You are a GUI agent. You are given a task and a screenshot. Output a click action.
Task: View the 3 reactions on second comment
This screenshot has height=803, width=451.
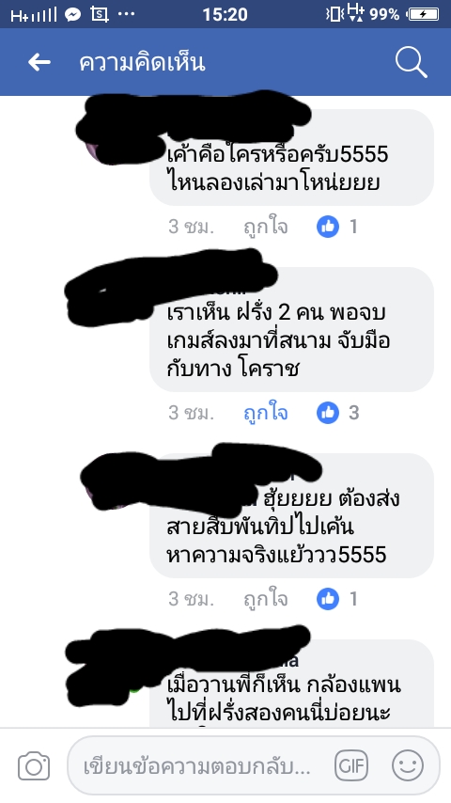coord(338,412)
